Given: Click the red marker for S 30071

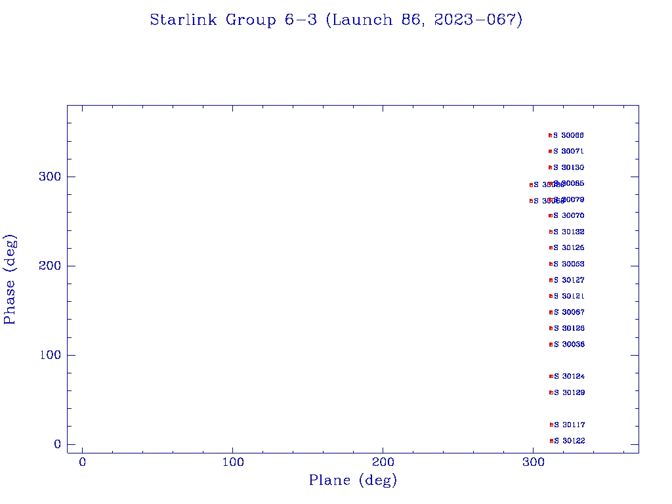Looking at the screenshot, I should pyautogui.click(x=551, y=152).
